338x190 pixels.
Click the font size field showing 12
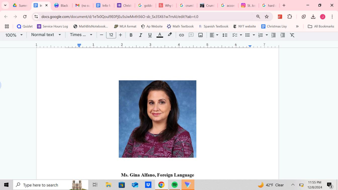[111, 35]
